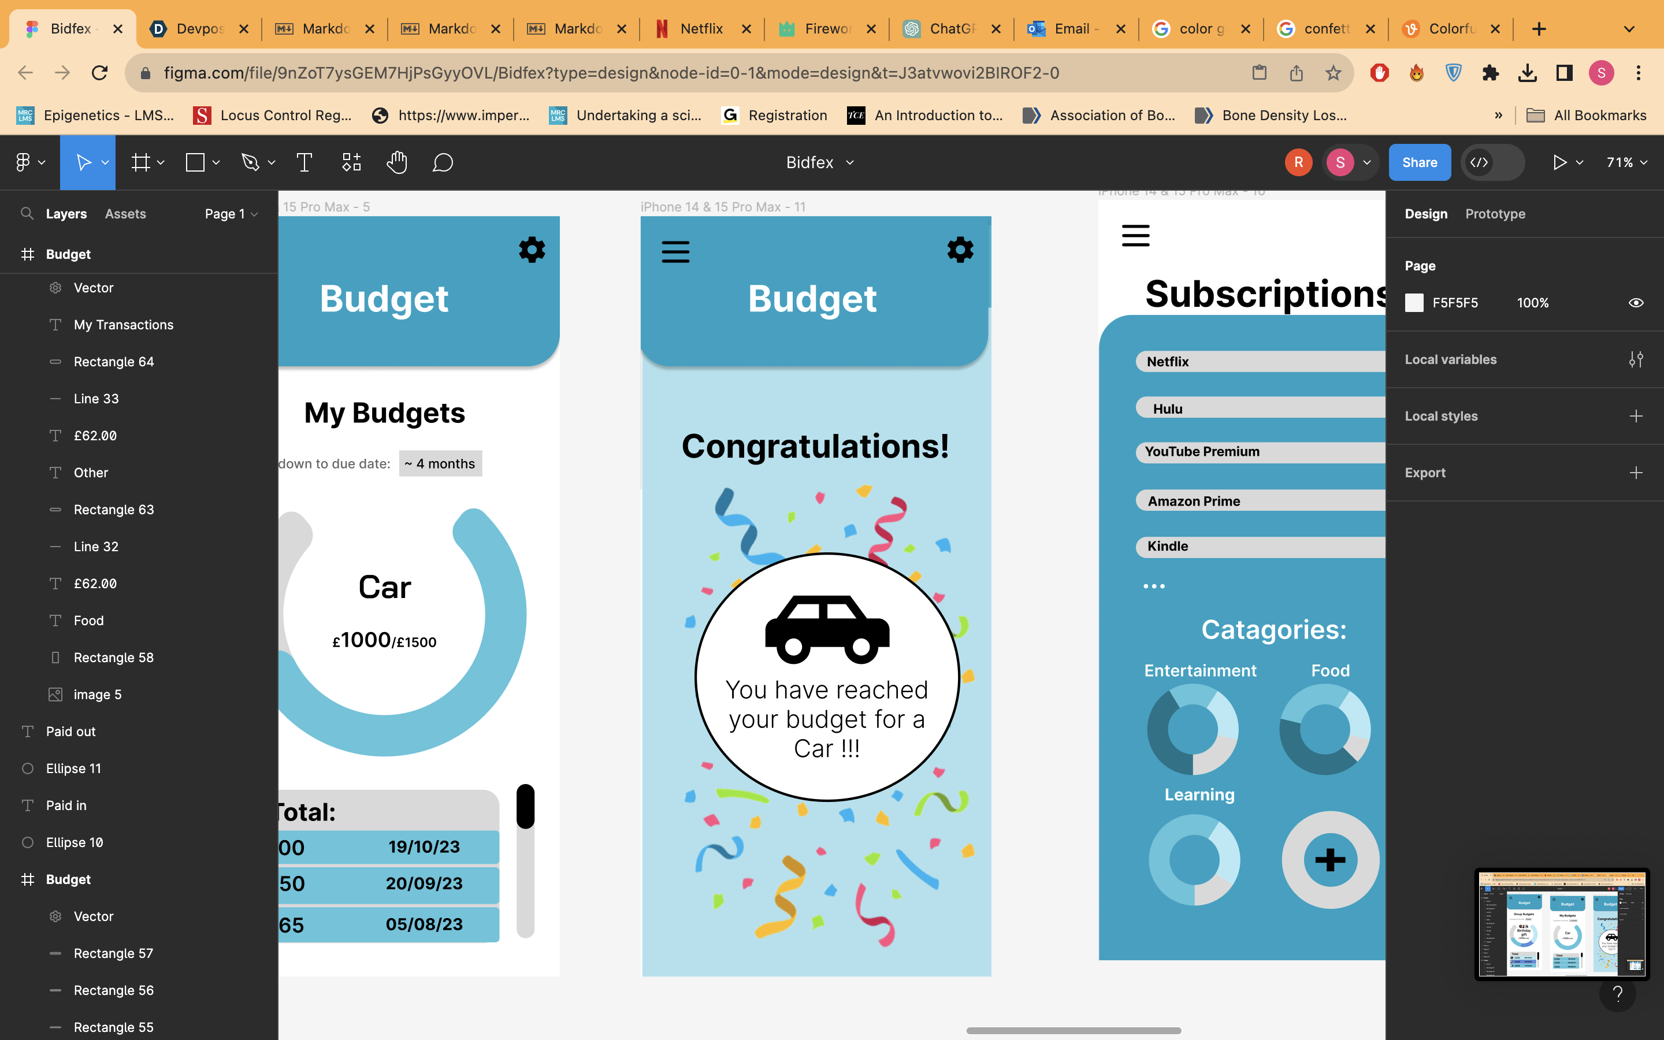Add a new Export setting

1636,473
